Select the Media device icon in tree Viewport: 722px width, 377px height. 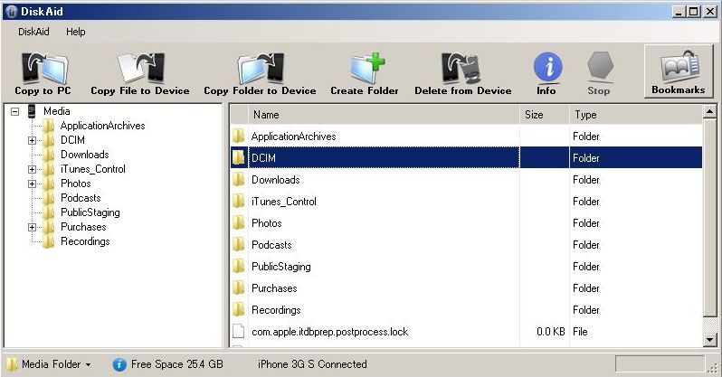pyautogui.click(x=32, y=111)
